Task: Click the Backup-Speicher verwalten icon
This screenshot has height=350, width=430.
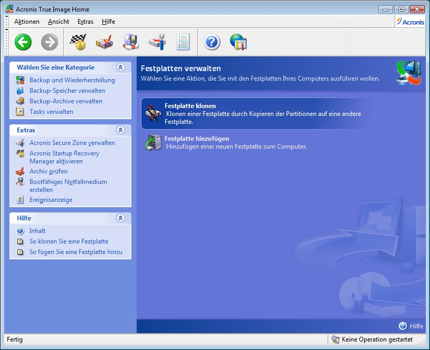Action: [x=20, y=91]
